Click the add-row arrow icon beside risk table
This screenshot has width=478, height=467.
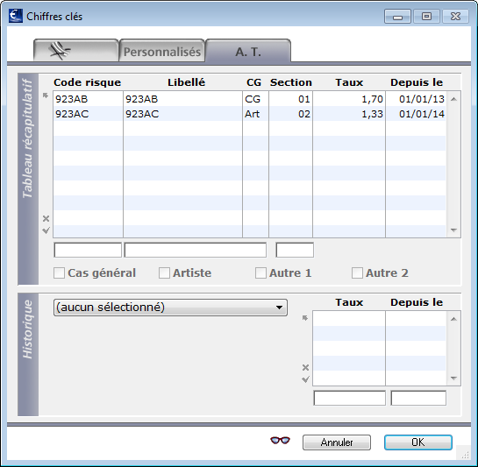[x=46, y=96]
